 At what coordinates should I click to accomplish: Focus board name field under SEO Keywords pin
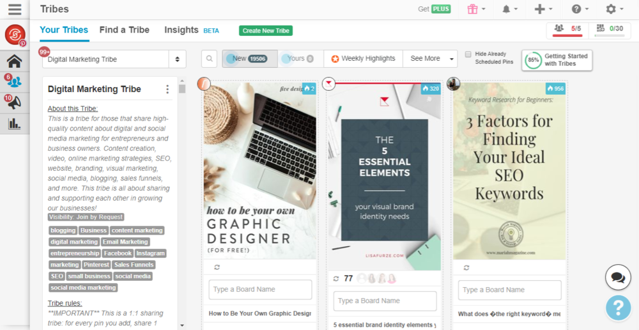[x=510, y=290]
